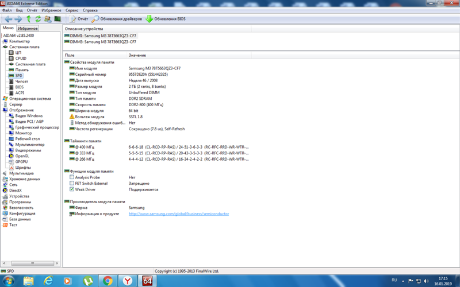Viewport: 460px width, 287px height.
Task: Toggle the FET Switch External checkbox
Action: (x=71, y=183)
